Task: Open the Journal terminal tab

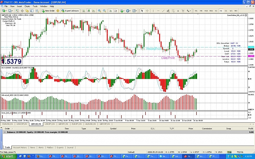Action: [70, 148]
